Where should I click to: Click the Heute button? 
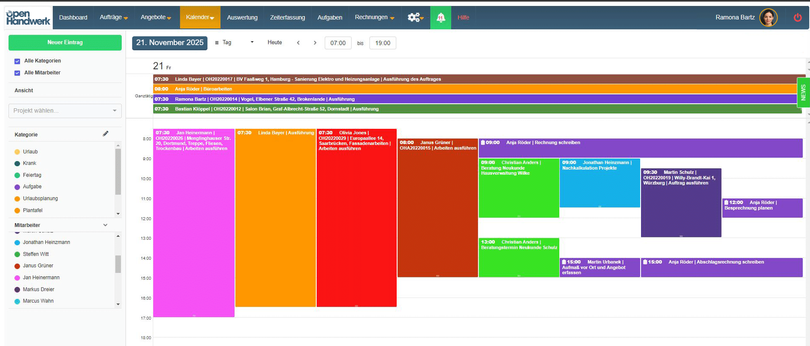tap(275, 43)
